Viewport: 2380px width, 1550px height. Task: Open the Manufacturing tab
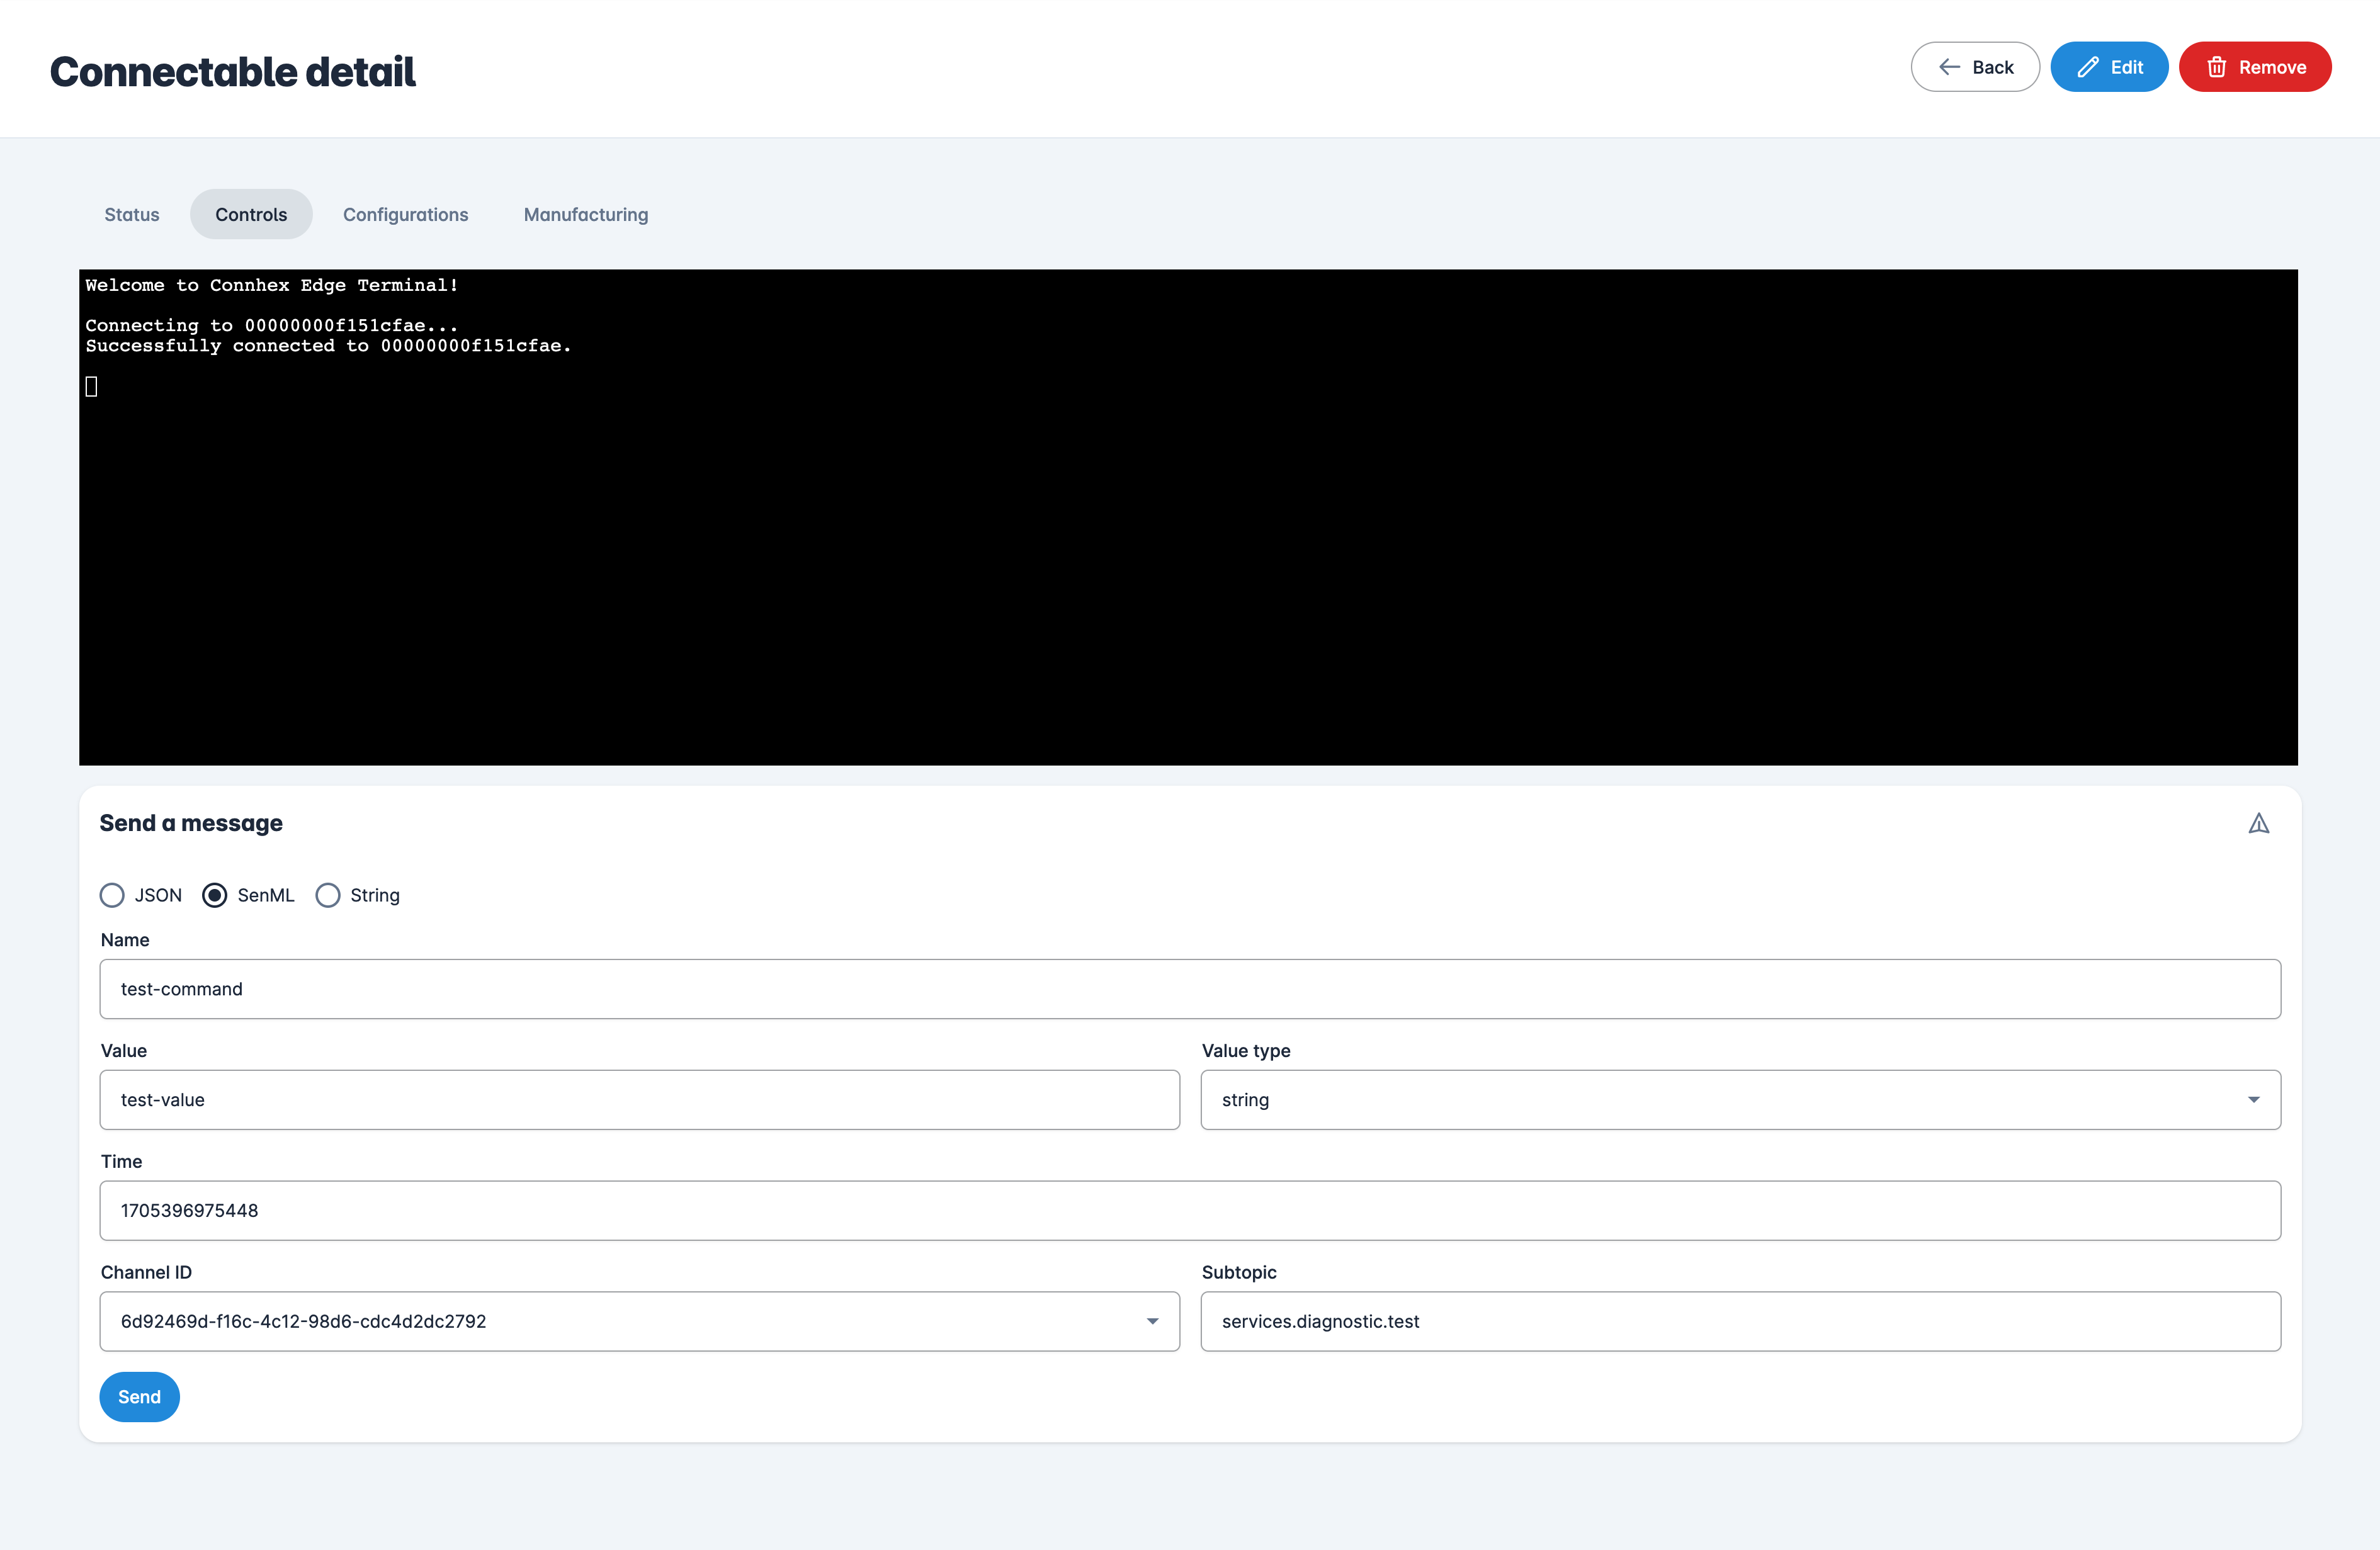[585, 214]
